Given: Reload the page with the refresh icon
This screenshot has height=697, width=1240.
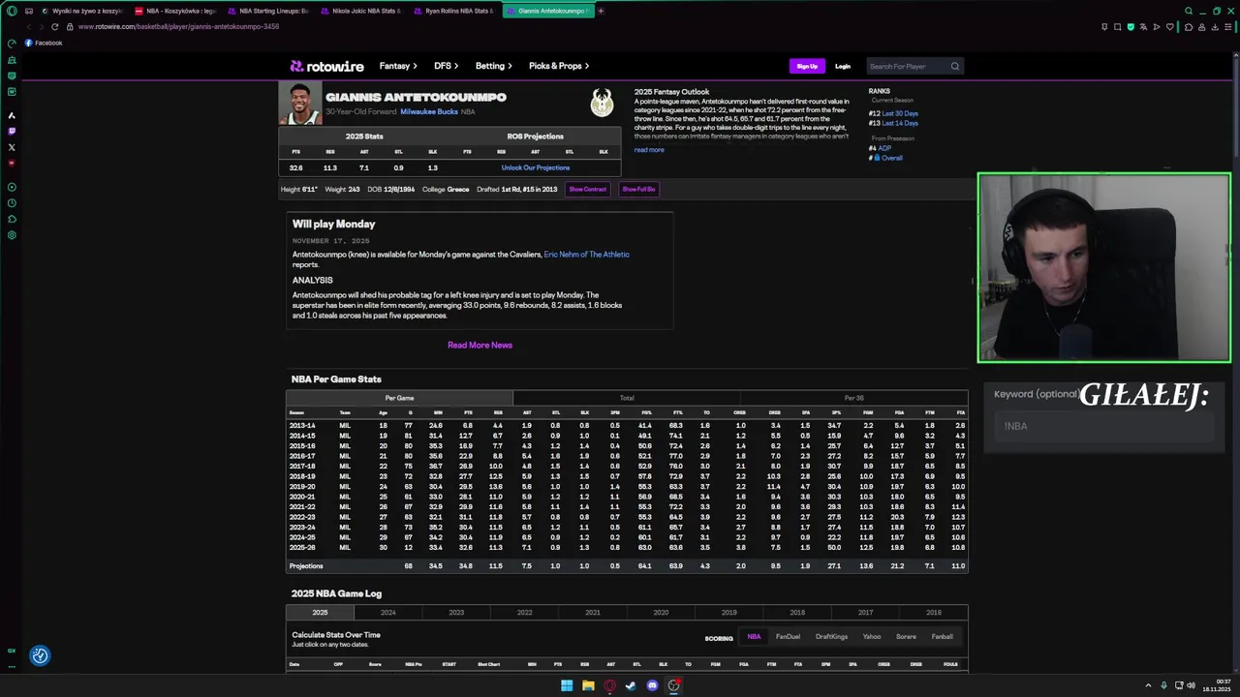Looking at the screenshot, I should (x=54, y=27).
